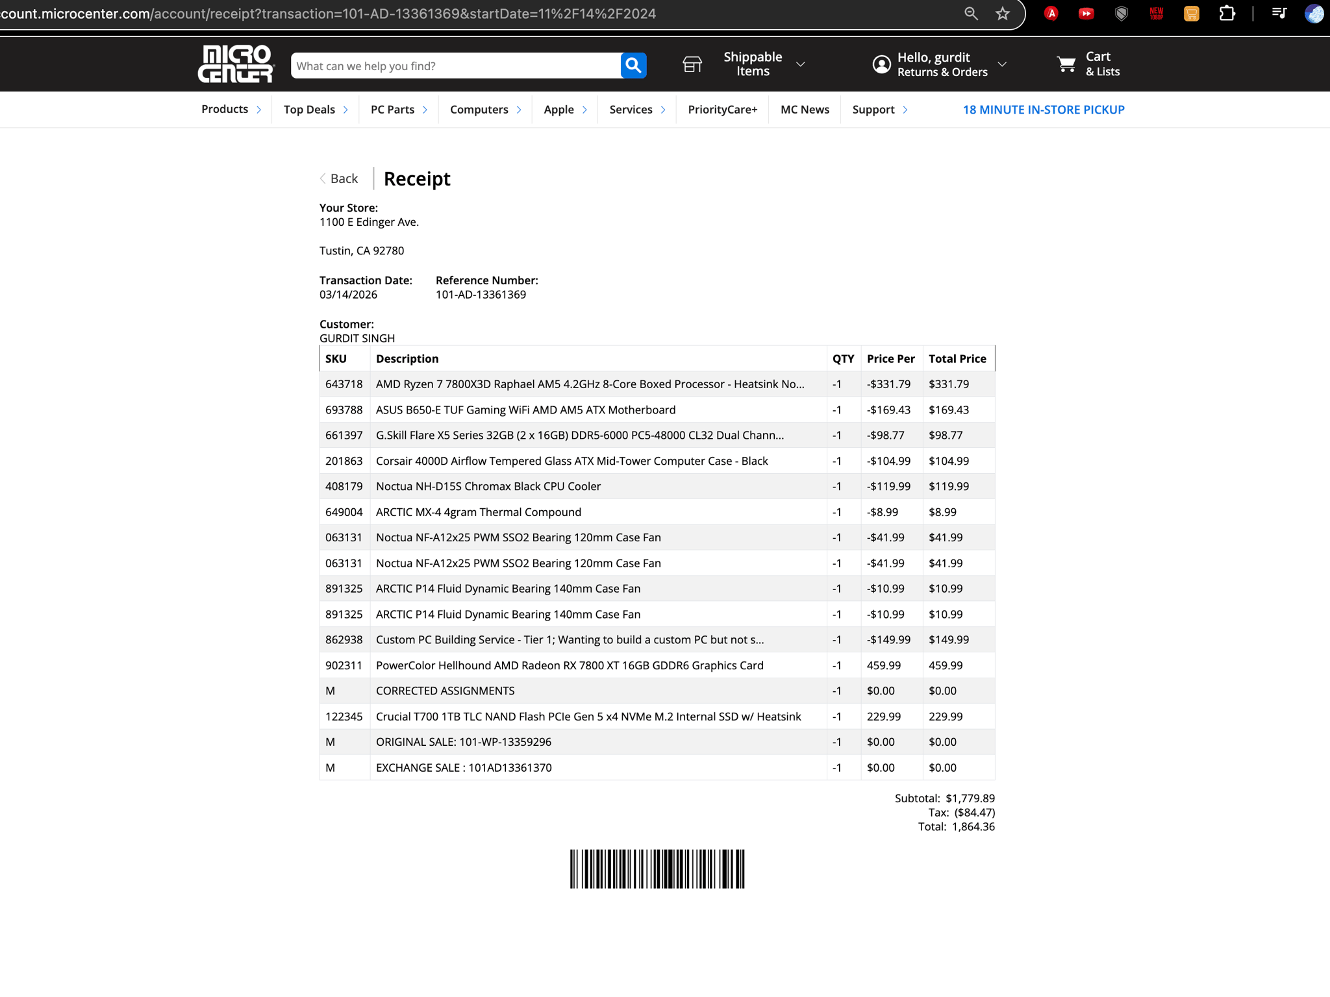Expand the Services menu chevron
1330x997 pixels.
click(663, 110)
